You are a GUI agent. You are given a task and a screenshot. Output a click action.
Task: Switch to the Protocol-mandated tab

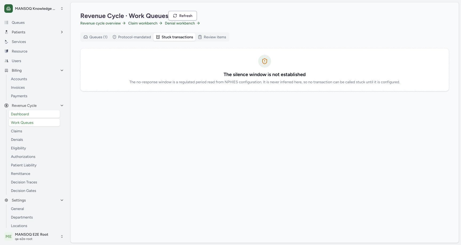[x=132, y=37]
